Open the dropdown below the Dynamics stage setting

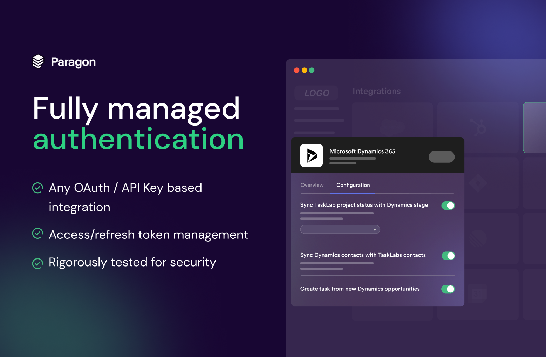coord(340,229)
